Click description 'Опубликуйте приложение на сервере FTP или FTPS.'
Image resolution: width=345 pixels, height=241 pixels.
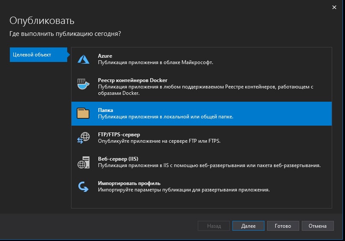pyautogui.click(x=159, y=141)
